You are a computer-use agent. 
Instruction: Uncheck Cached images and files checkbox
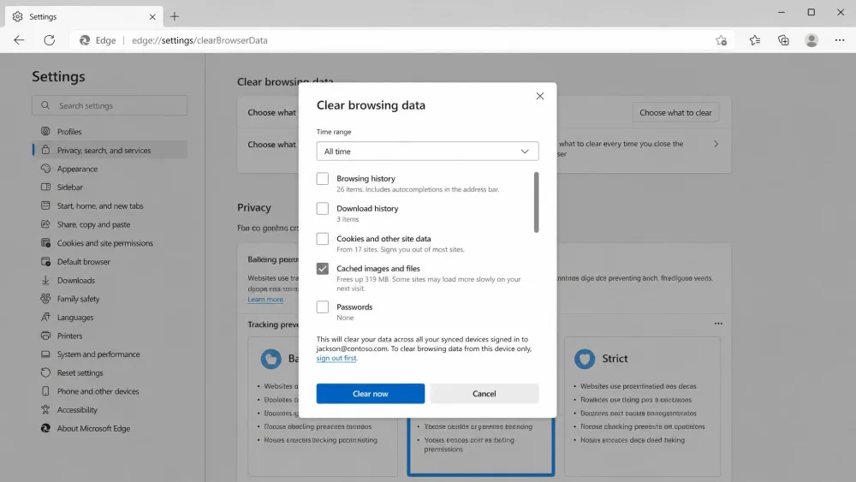click(323, 269)
